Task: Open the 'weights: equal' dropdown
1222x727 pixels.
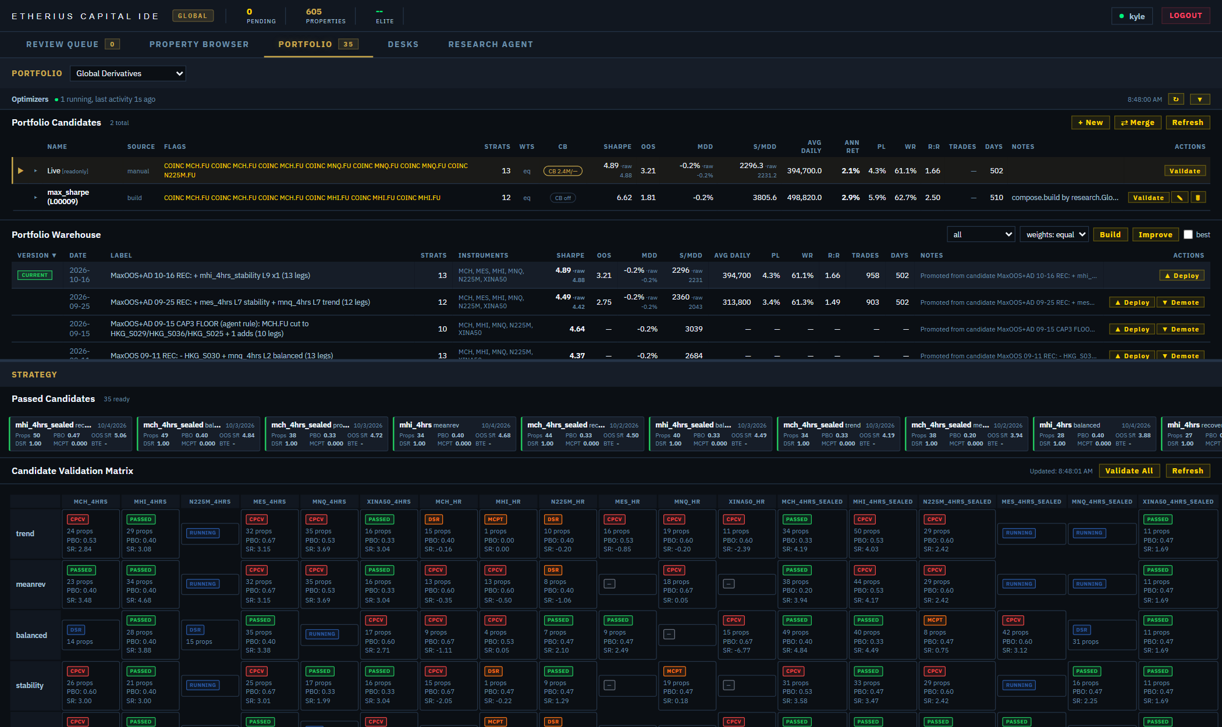Action: point(1054,234)
